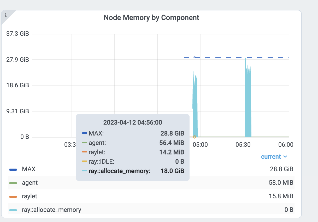Click the red vertical crosshair marker
Image resolution: width=318 pixels, height=222 pixels.
(195, 78)
